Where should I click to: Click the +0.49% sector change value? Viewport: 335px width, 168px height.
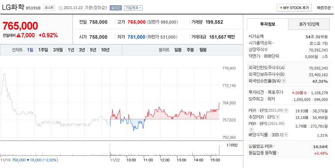click(321, 153)
